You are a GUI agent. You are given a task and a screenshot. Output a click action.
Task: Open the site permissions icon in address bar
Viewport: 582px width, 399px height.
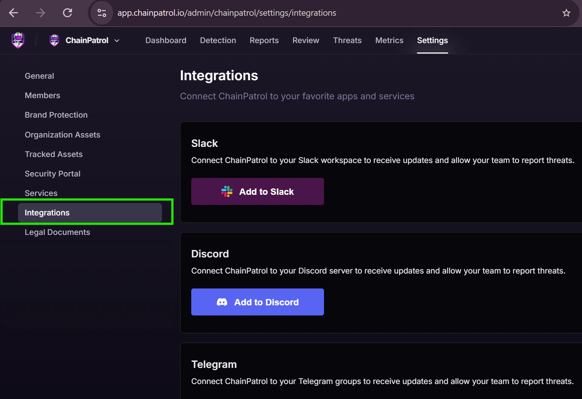pos(101,13)
